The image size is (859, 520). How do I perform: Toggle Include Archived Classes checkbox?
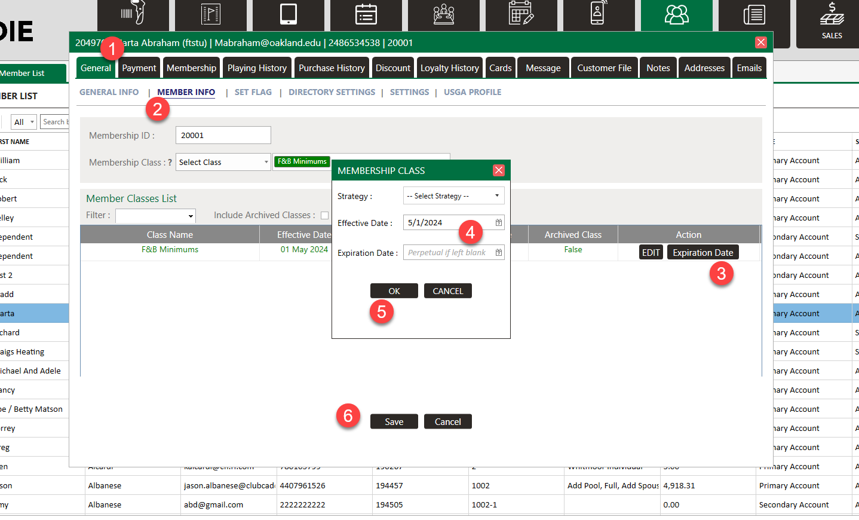coord(324,215)
